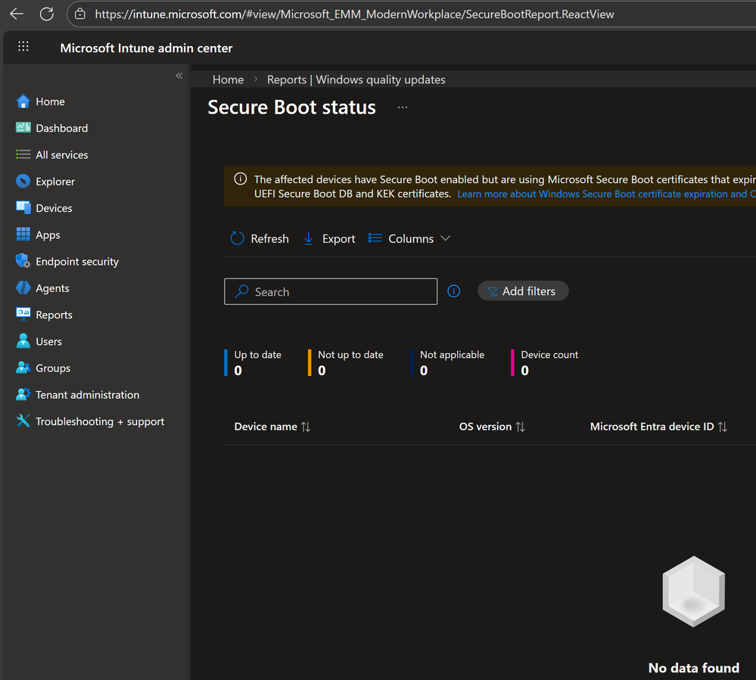
Task: Open the app launcher waffle icon
Action: coord(23,47)
